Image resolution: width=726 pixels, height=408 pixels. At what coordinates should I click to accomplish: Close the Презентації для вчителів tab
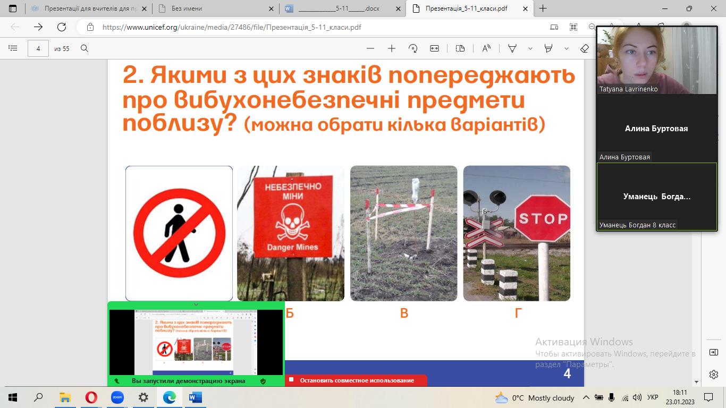point(144,8)
